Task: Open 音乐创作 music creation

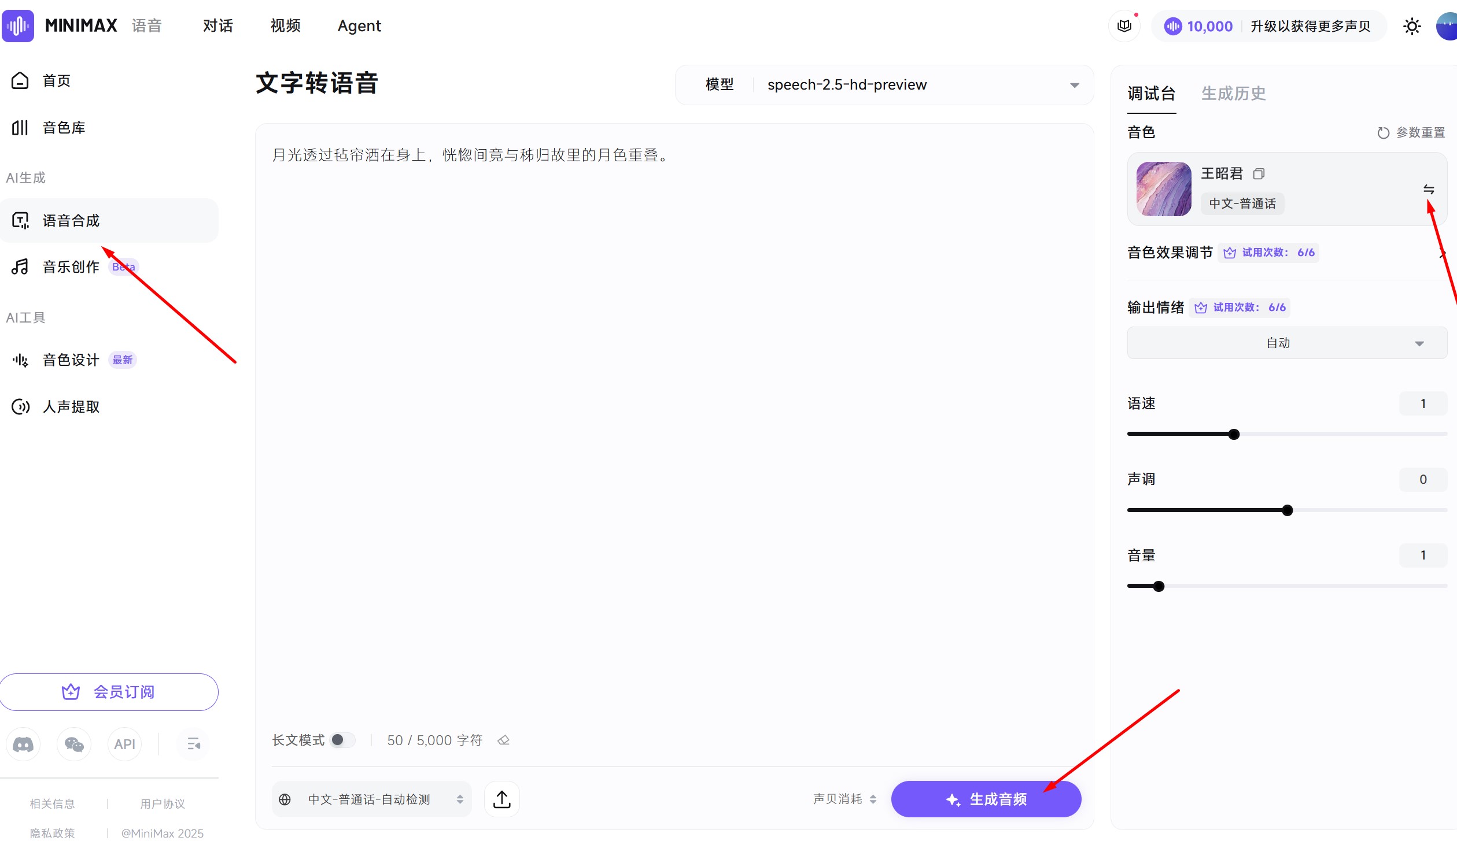Action: point(71,266)
